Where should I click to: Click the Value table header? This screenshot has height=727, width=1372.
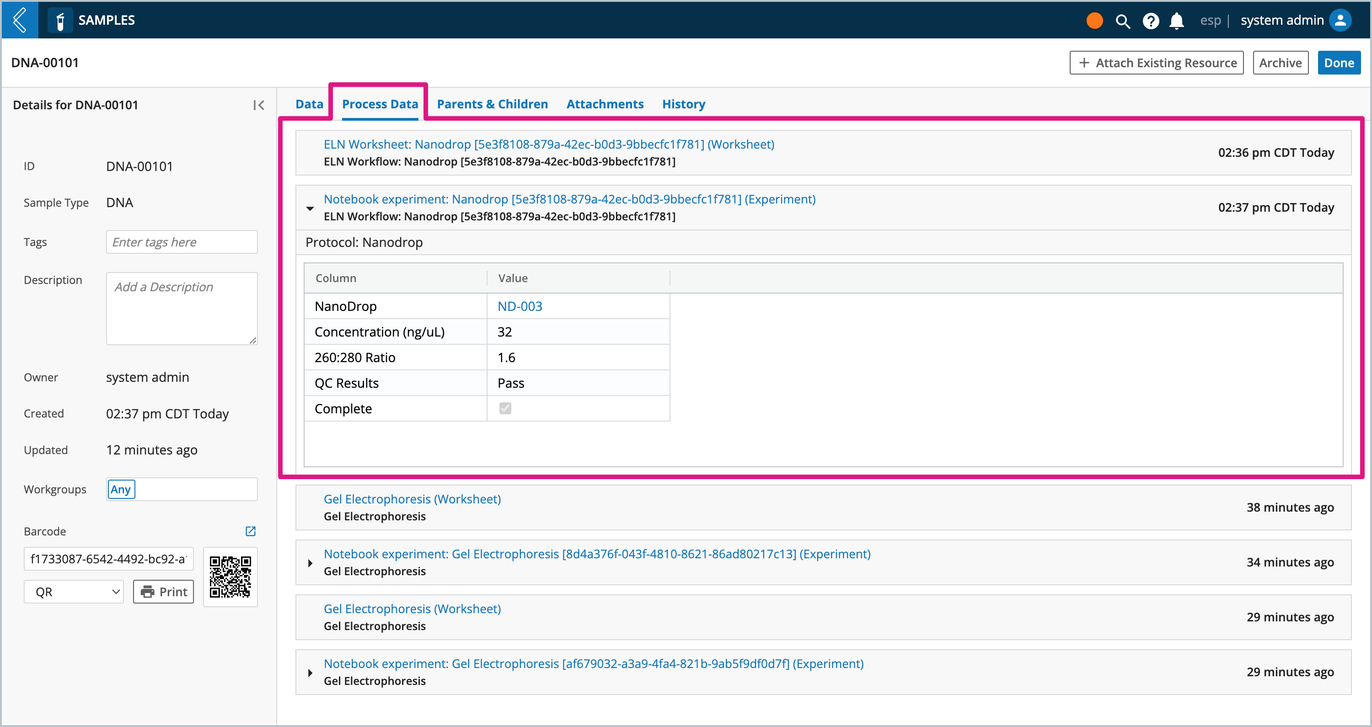tap(512, 278)
